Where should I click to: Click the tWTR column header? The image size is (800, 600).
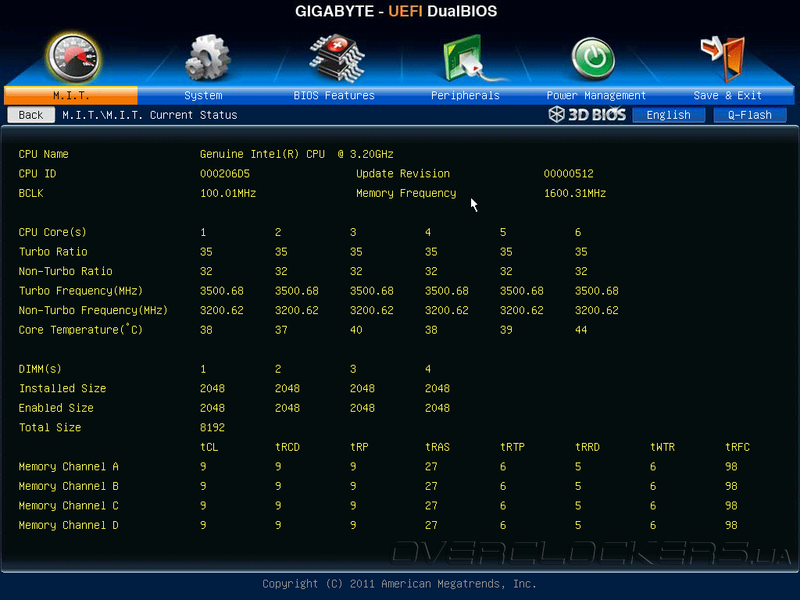pyautogui.click(x=662, y=447)
